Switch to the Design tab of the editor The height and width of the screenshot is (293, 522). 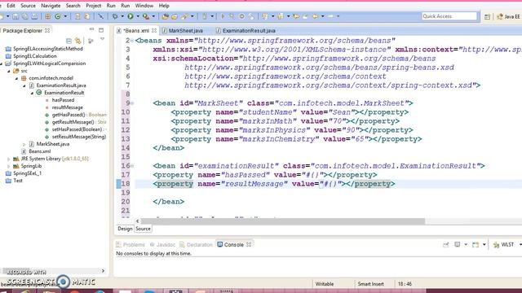click(125, 229)
